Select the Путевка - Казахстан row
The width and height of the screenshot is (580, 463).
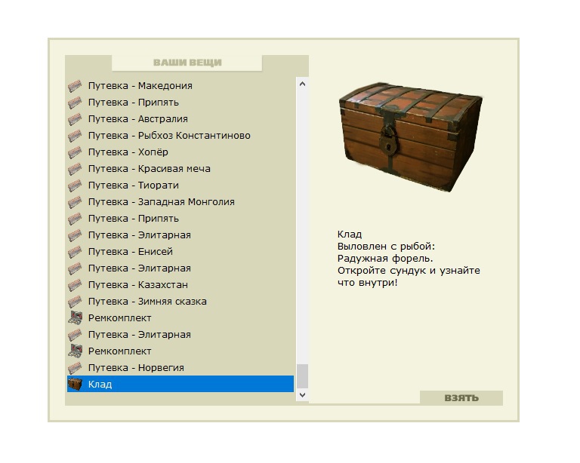(180, 285)
